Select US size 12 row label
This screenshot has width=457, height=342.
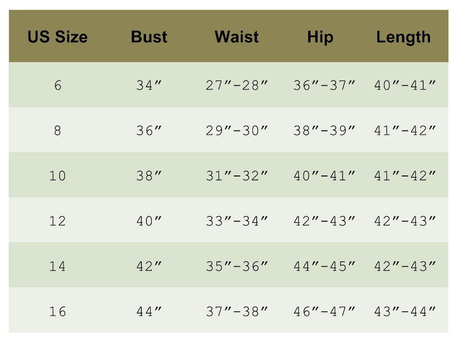(58, 221)
